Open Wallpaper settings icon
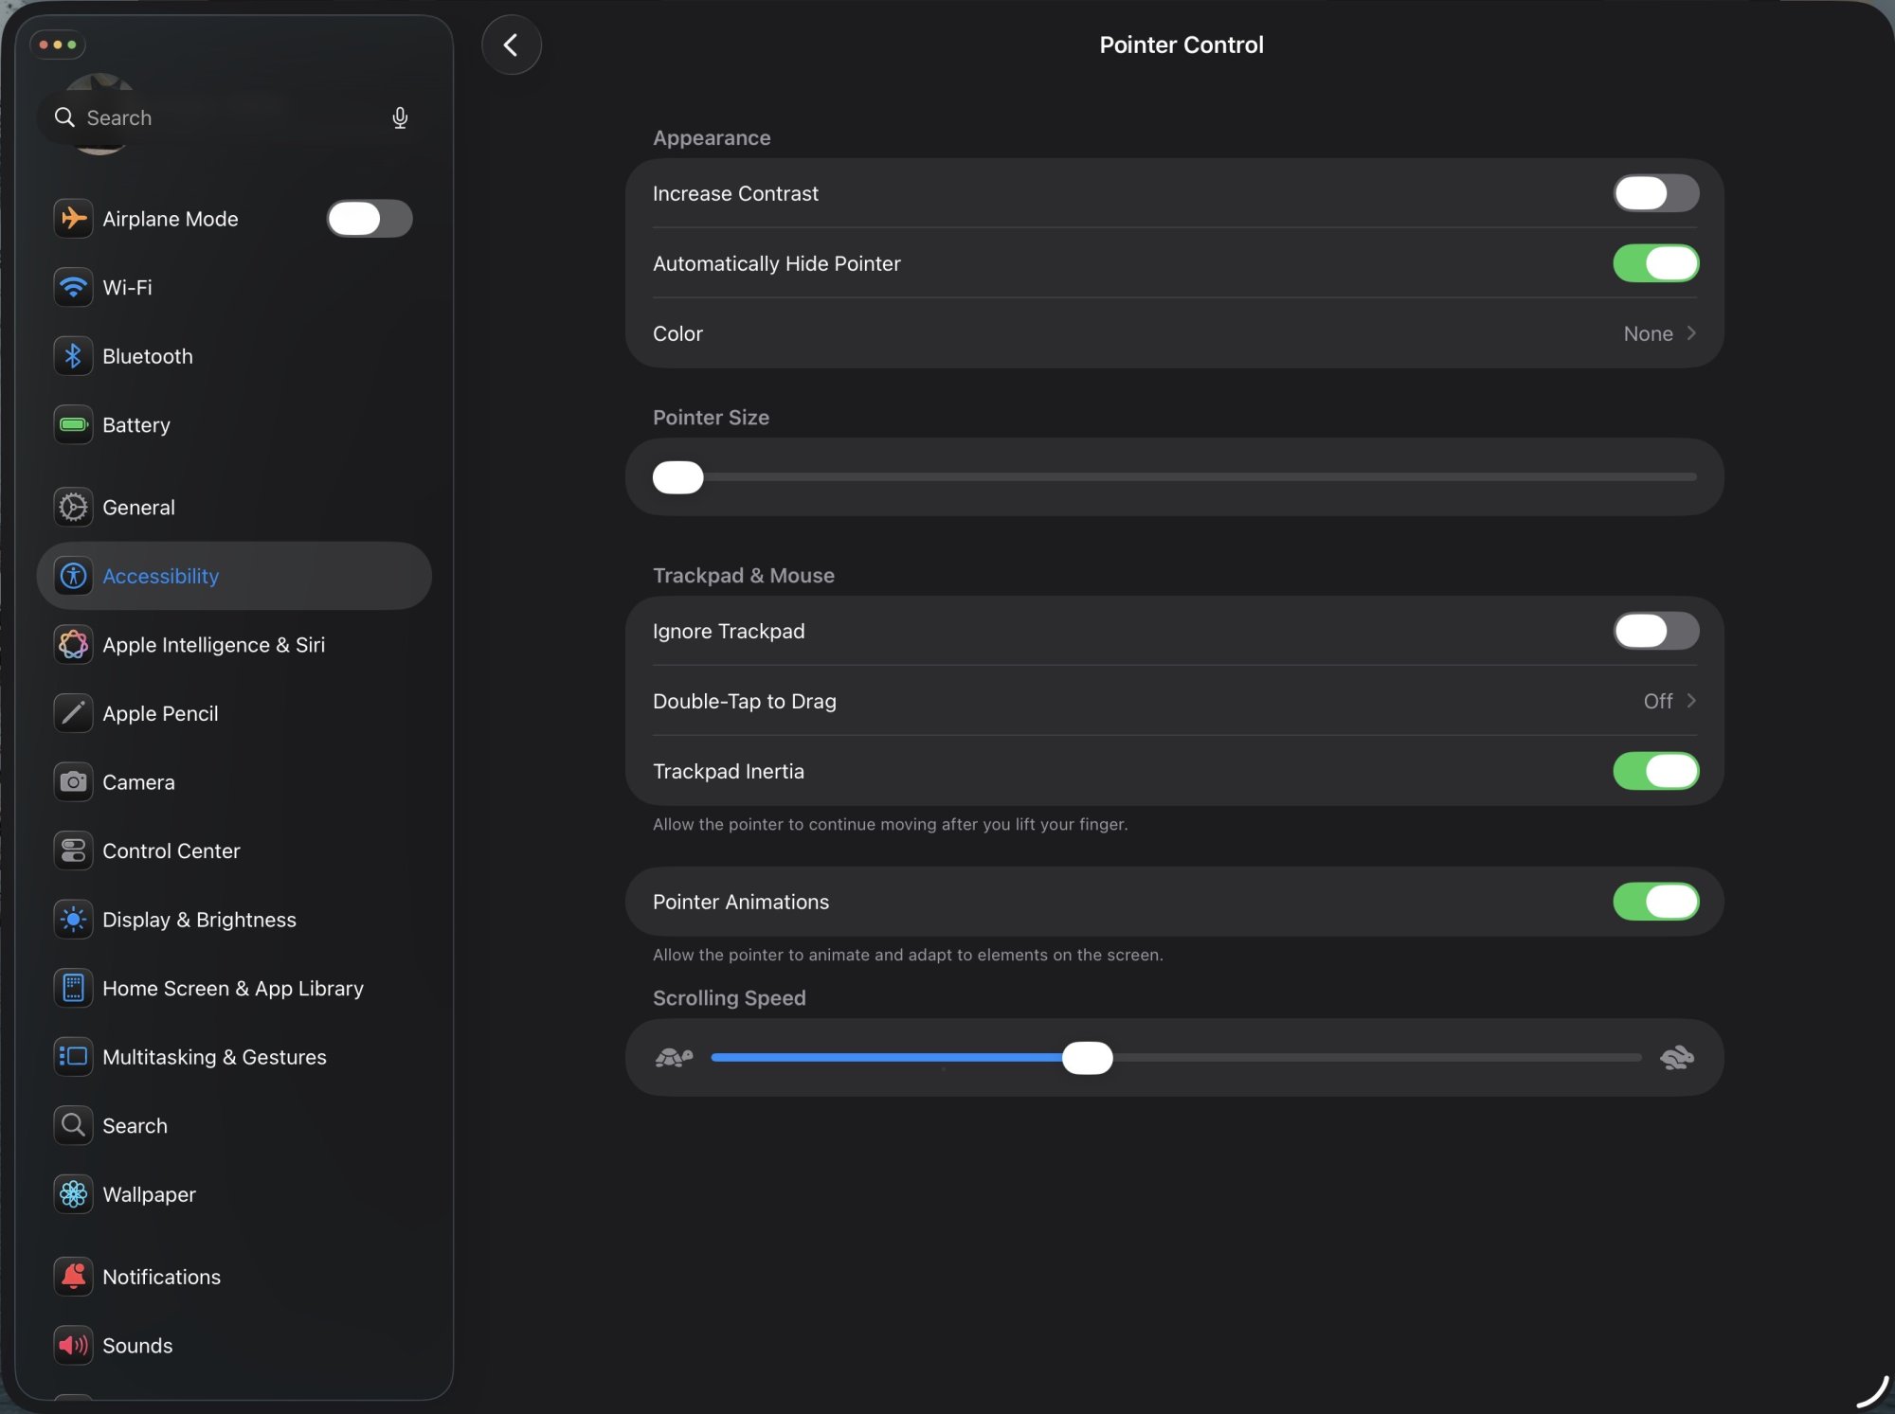1895x1414 pixels. [x=73, y=1194]
